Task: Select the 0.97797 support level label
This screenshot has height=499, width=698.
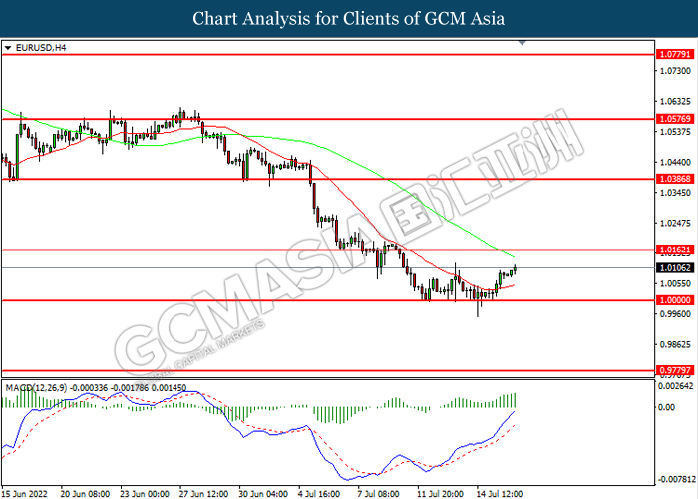Action: 675,370
